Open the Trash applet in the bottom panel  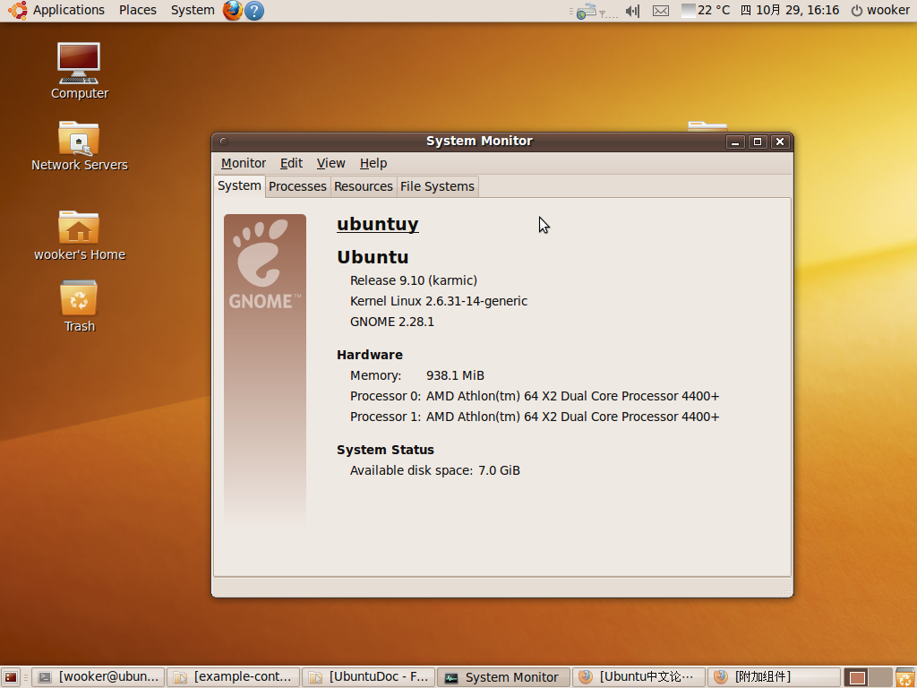[x=904, y=677]
